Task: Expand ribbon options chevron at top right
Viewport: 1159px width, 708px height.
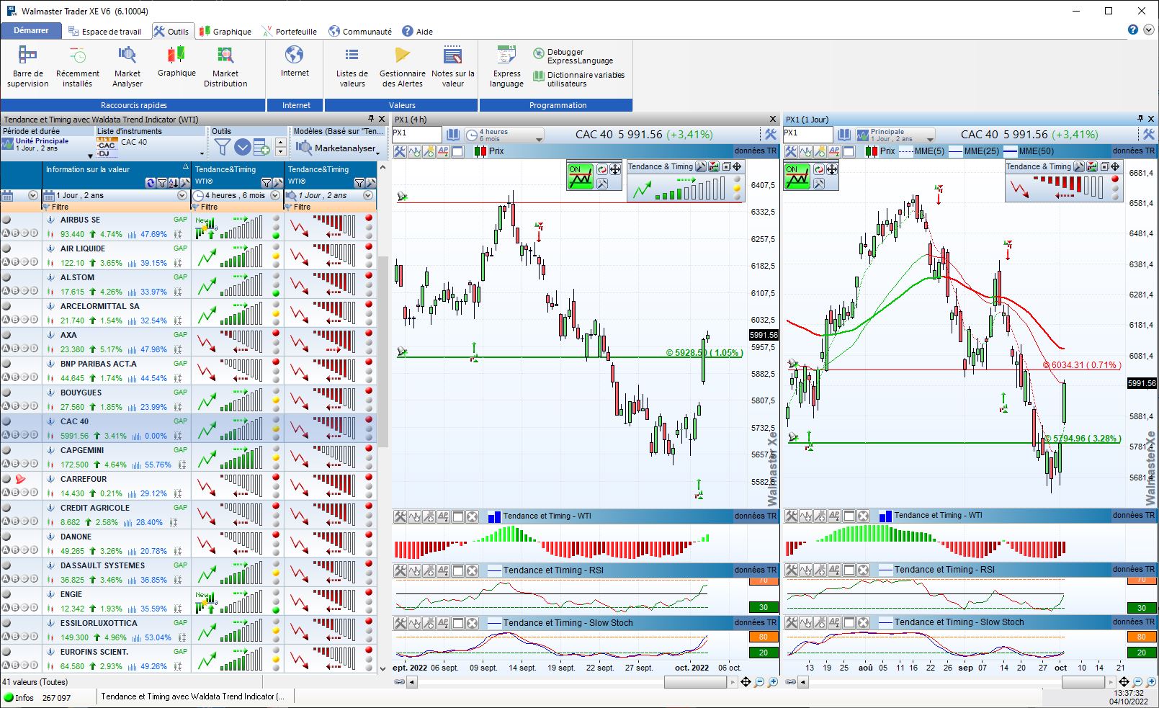Action: point(1149,30)
